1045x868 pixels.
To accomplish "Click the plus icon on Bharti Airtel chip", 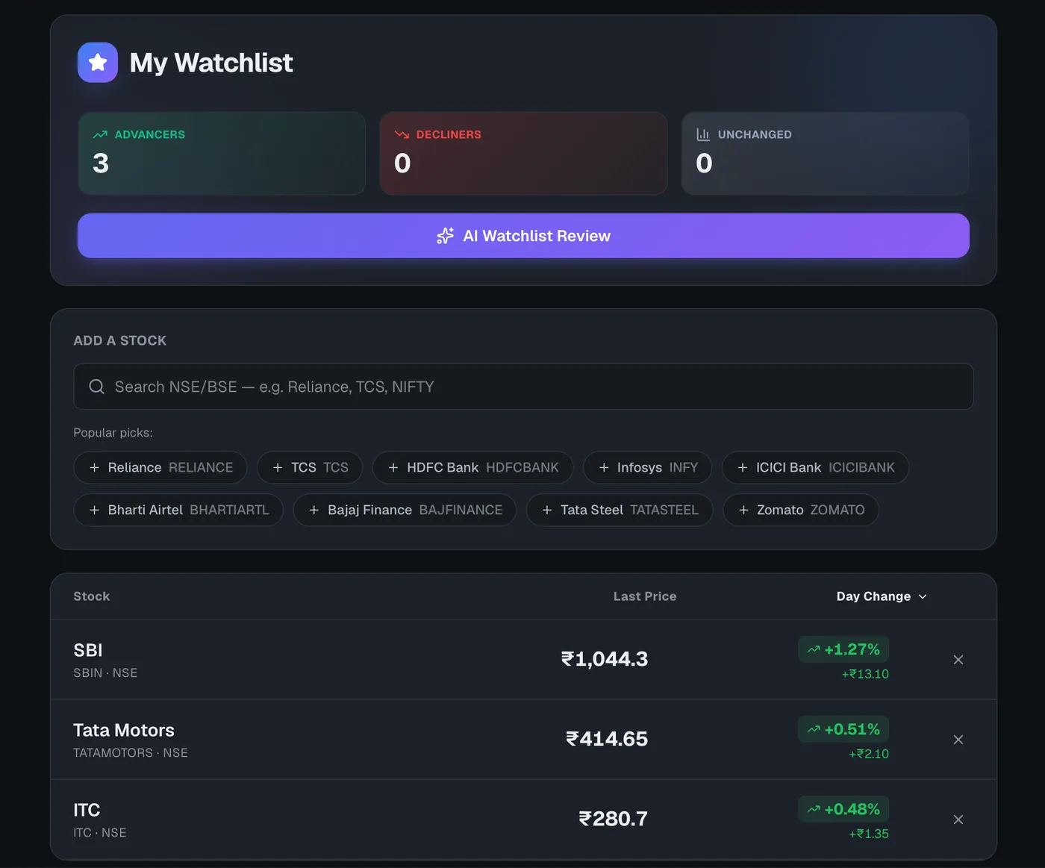I will click(94, 511).
